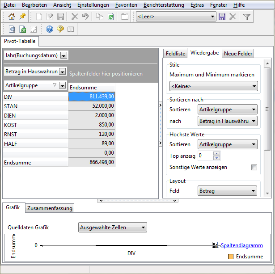Select the Wiedergabe tab

coord(204,53)
